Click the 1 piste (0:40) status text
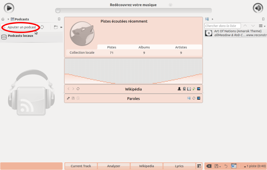The height and width of the screenshot is (170, 267). [x=256, y=166]
